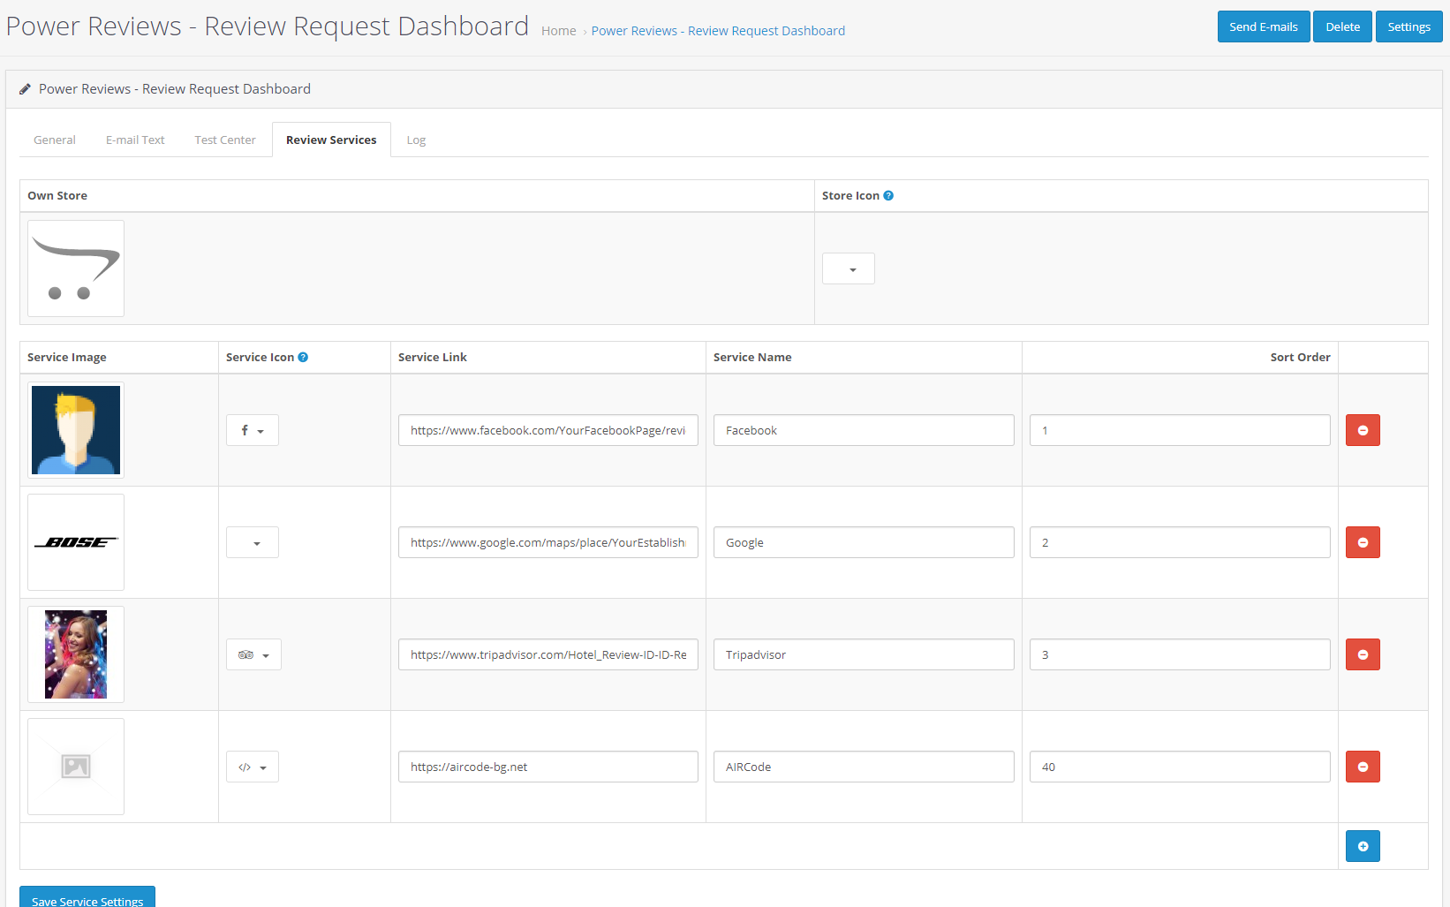
Task: Edit the Google service name field
Action: 864,542
